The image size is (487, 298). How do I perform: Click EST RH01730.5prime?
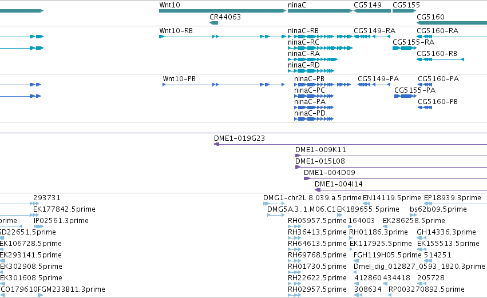coord(317,267)
